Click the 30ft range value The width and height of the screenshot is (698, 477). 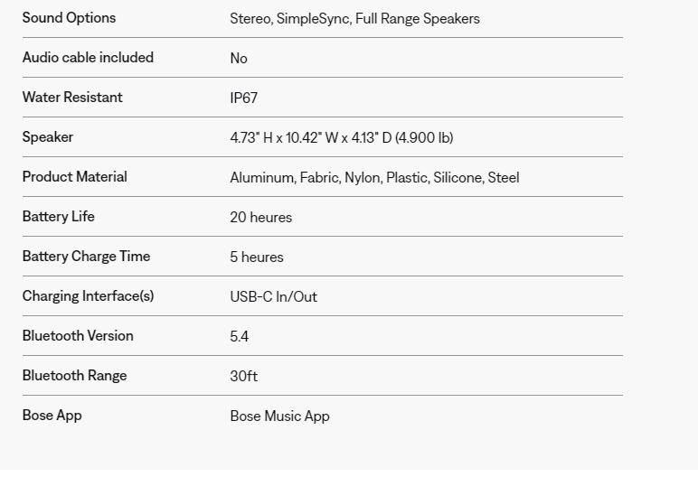(x=243, y=377)
